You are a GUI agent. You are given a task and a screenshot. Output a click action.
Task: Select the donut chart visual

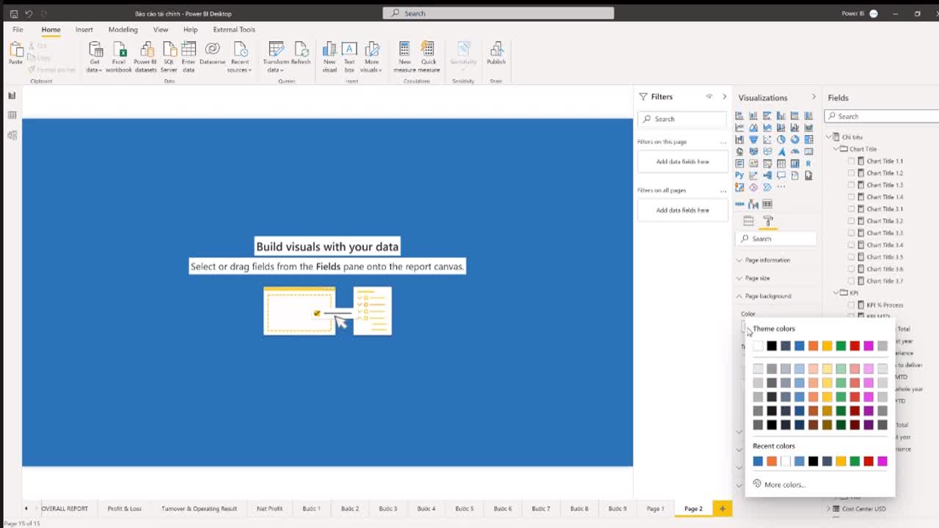(794, 139)
